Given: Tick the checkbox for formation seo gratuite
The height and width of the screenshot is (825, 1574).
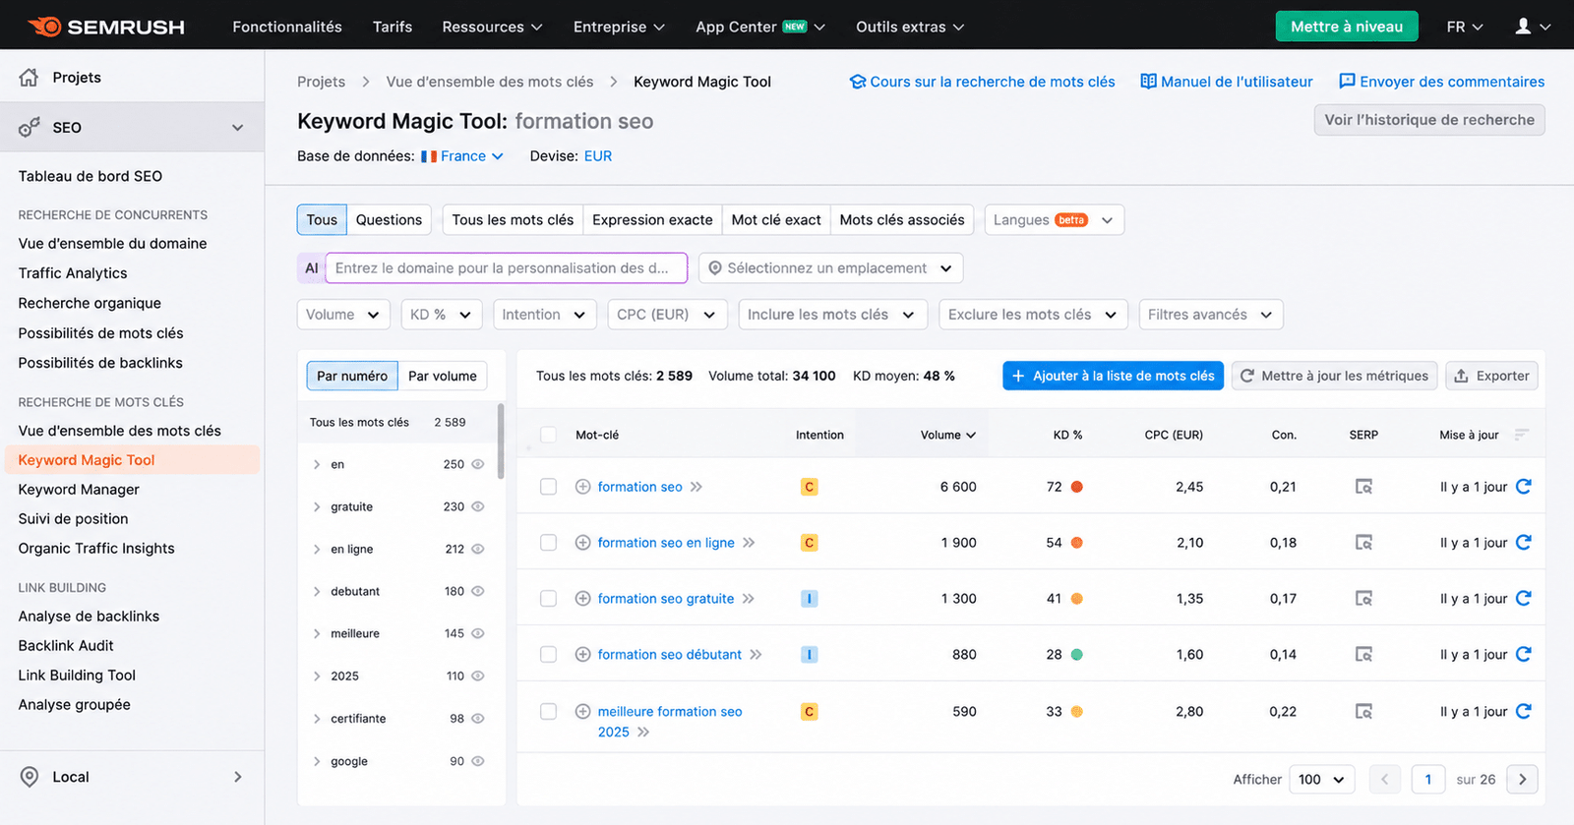Looking at the screenshot, I should tap(549, 599).
